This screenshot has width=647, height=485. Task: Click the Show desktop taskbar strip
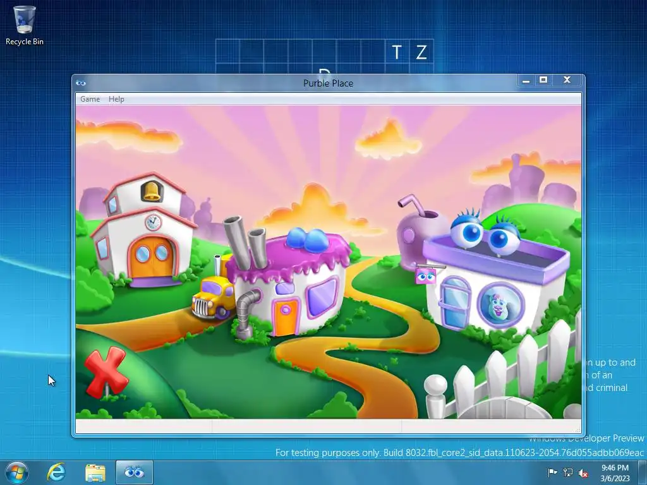(643, 472)
